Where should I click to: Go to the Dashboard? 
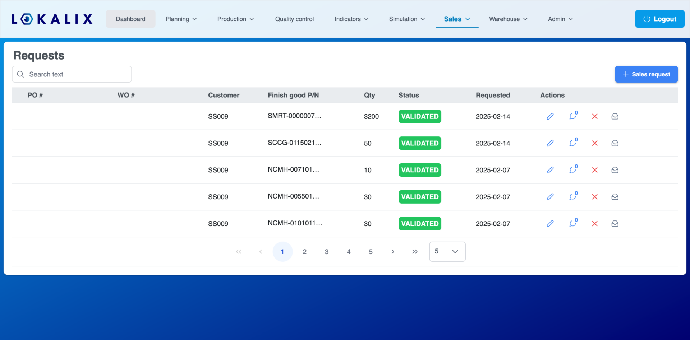coord(130,19)
